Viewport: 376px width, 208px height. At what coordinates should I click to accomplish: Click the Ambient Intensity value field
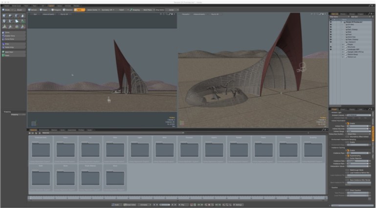point(359,115)
